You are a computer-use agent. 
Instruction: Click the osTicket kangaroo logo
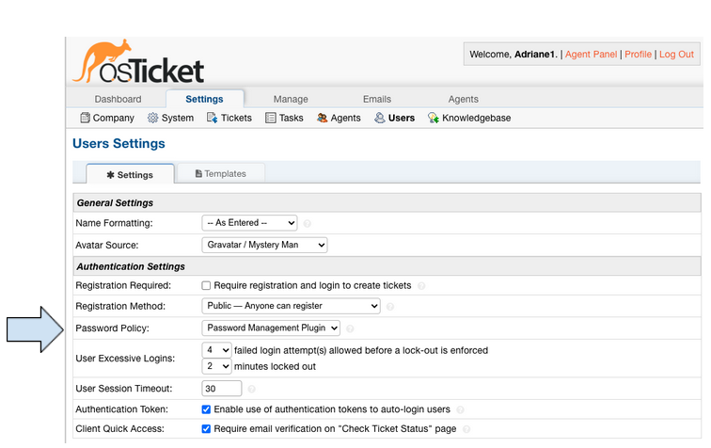tap(138, 62)
